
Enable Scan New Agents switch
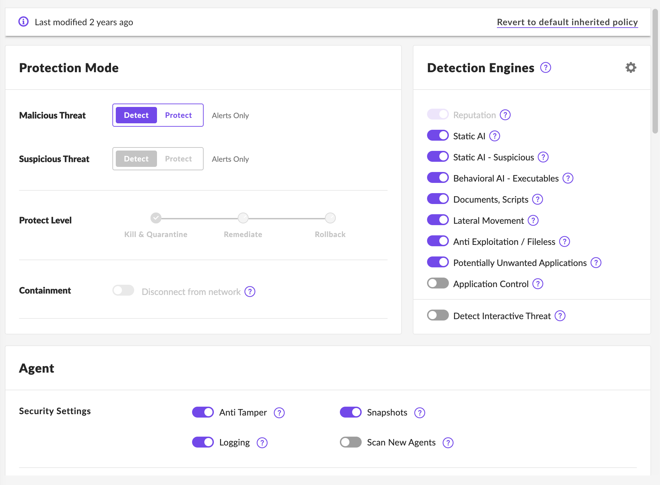351,442
